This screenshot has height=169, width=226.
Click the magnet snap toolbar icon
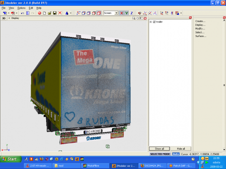coord(140,13)
